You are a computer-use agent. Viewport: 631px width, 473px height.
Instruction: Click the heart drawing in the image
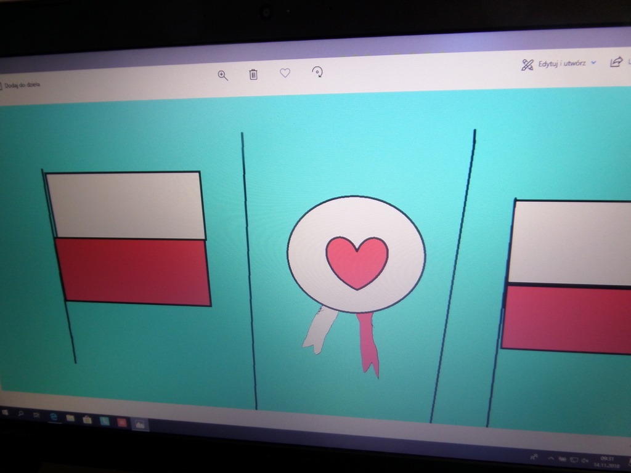(357, 260)
